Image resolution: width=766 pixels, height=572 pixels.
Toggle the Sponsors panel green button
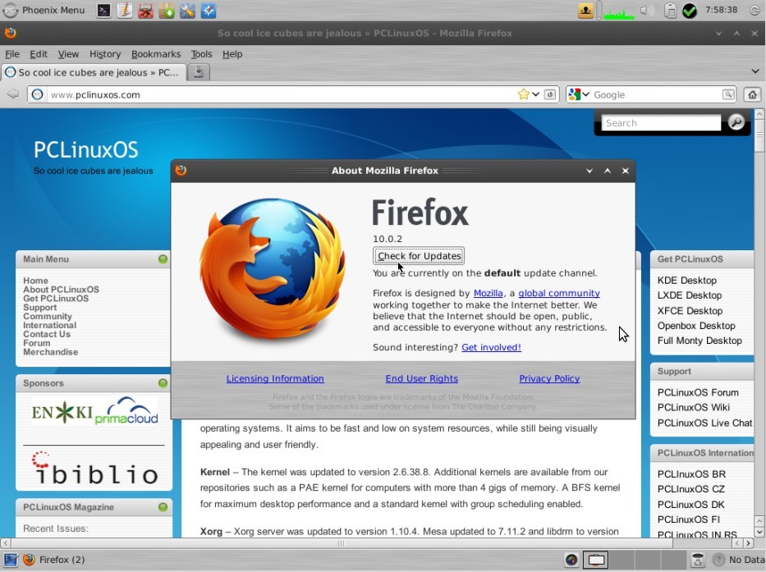[x=163, y=383]
